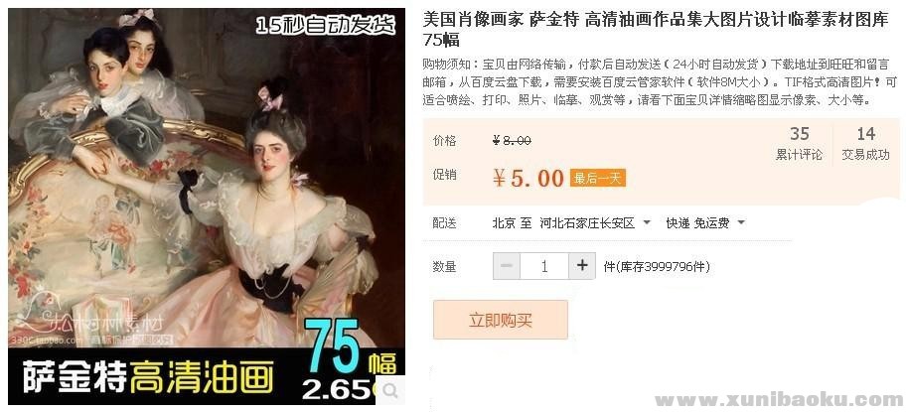
Task: Click the struck-through original price ¥8.00
Action: [x=512, y=140]
